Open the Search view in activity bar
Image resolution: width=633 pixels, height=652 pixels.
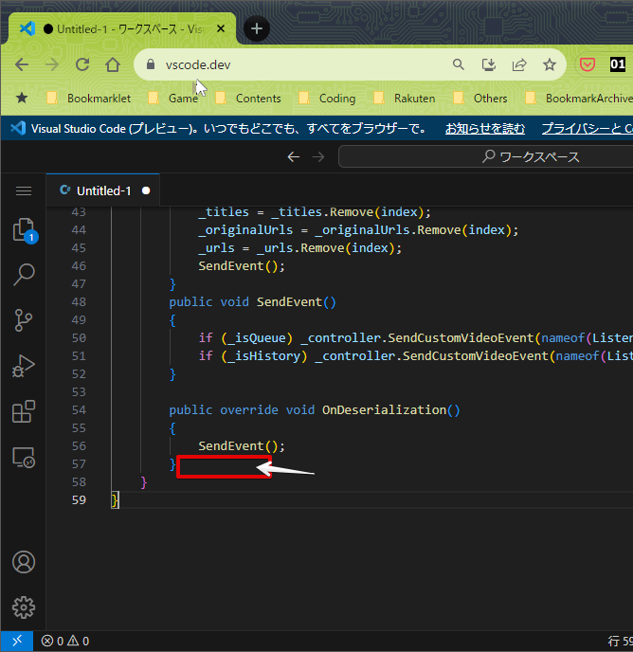(24, 275)
